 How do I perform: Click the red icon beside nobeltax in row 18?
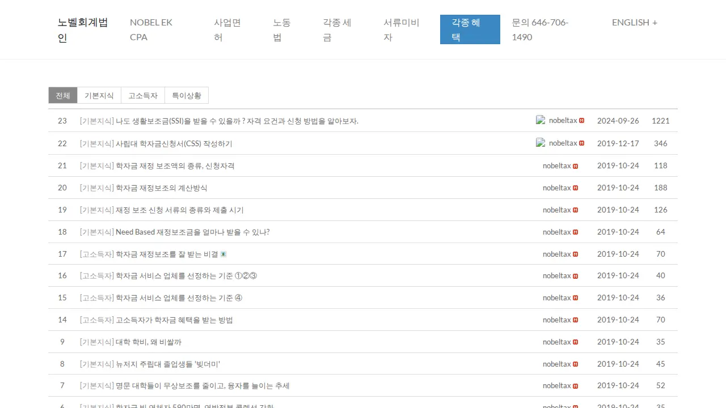click(x=575, y=232)
